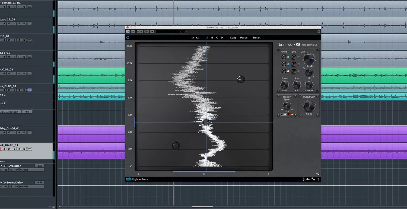Select settings bank D
Viewport: 407px width, 209px height.
(222, 38)
